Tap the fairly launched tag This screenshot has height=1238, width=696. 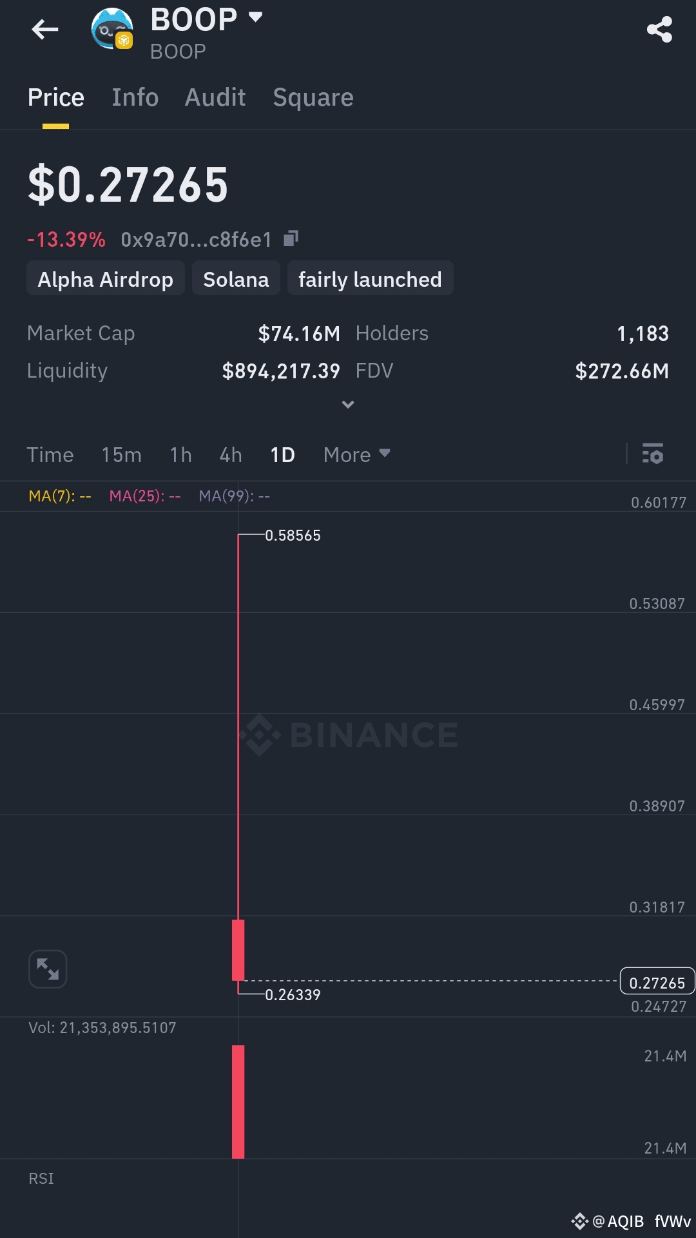click(x=370, y=278)
